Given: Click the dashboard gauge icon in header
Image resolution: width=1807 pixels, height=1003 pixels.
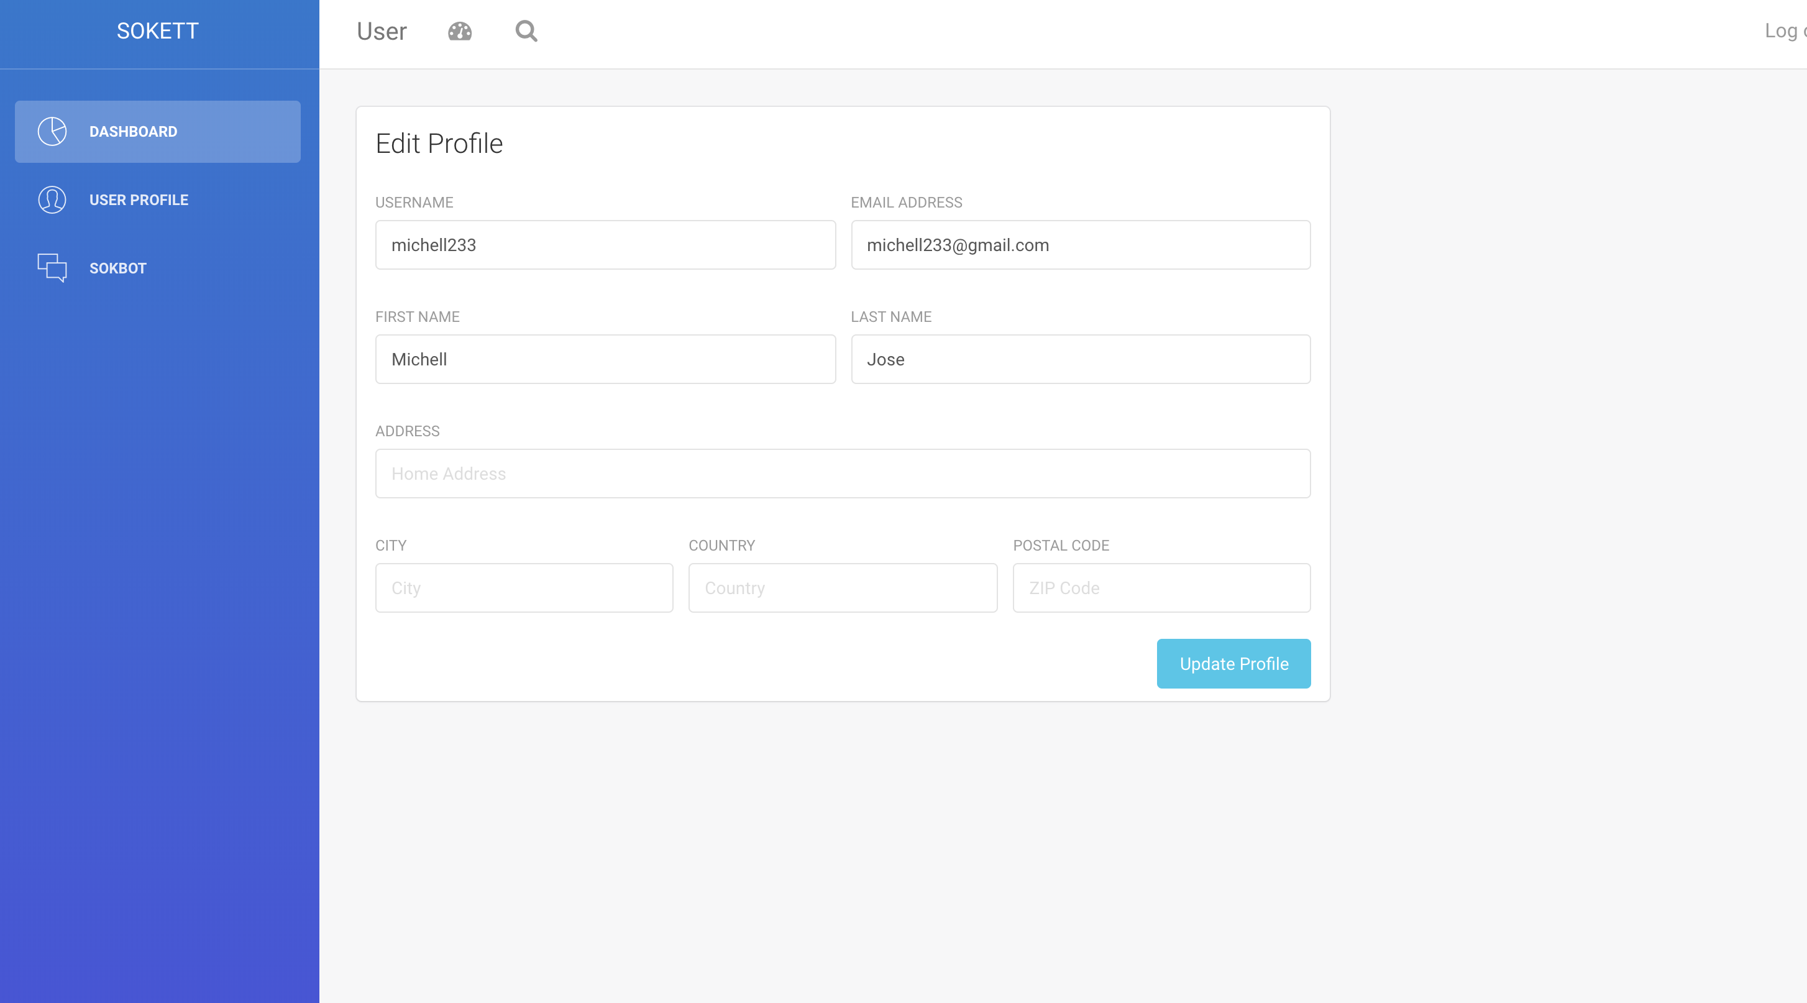Looking at the screenshot, I should (459, 32).
